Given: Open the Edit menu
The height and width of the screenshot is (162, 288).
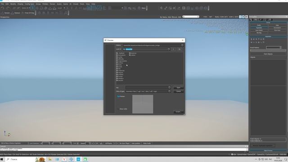Looking at the screenshot, I should tap(7, 4).
